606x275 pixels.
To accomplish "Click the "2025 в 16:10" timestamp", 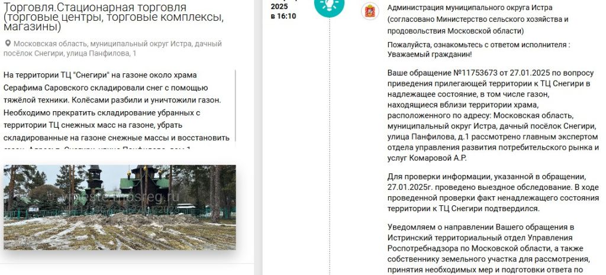I will [283, 11].
